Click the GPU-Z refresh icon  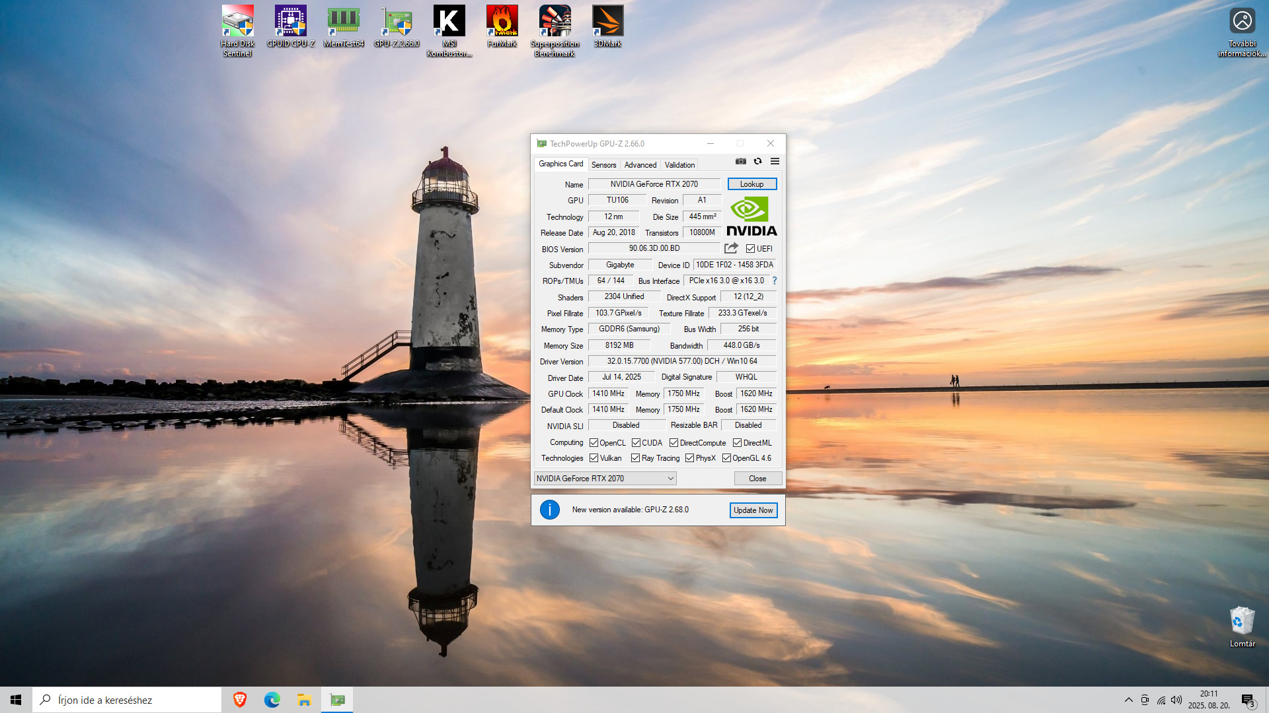click(x=758, y=161)
